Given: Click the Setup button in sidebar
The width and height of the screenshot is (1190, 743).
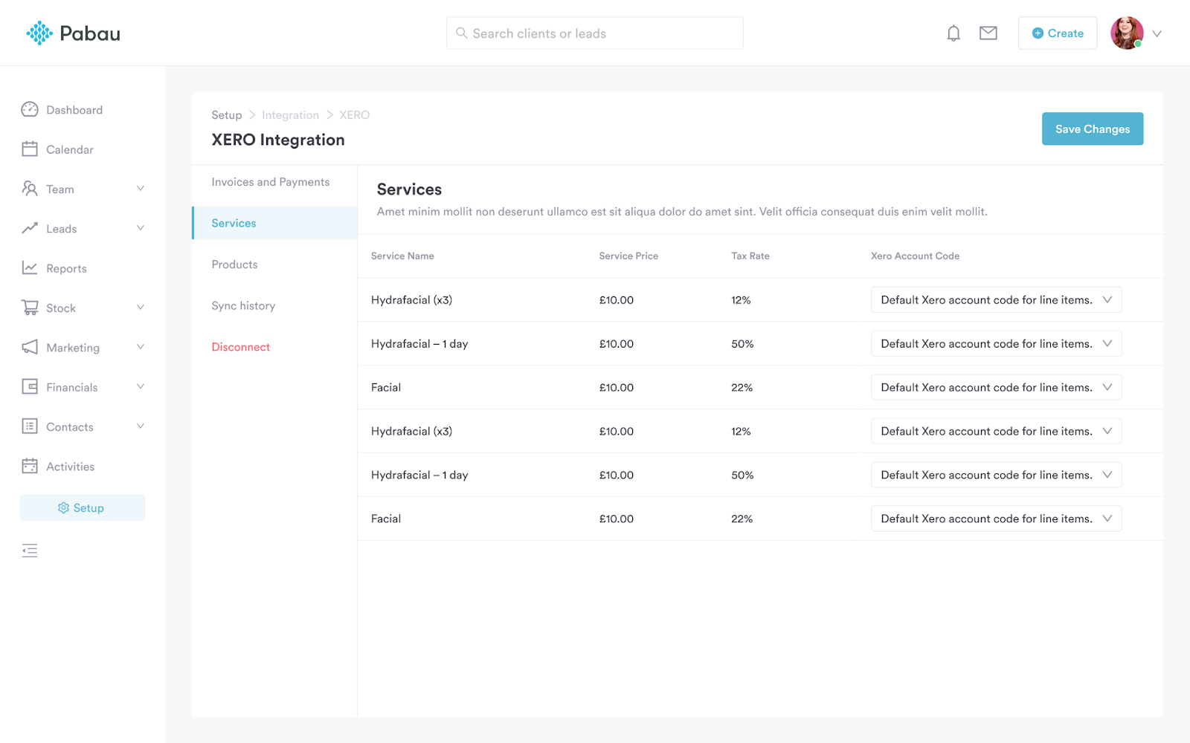Looking at the screenshot, I should [x=83, y=508].
